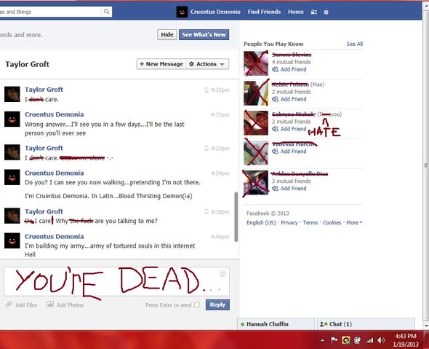The image size is (429, 349).
Task: Expand the More footer dropdown
Action: 354,223
